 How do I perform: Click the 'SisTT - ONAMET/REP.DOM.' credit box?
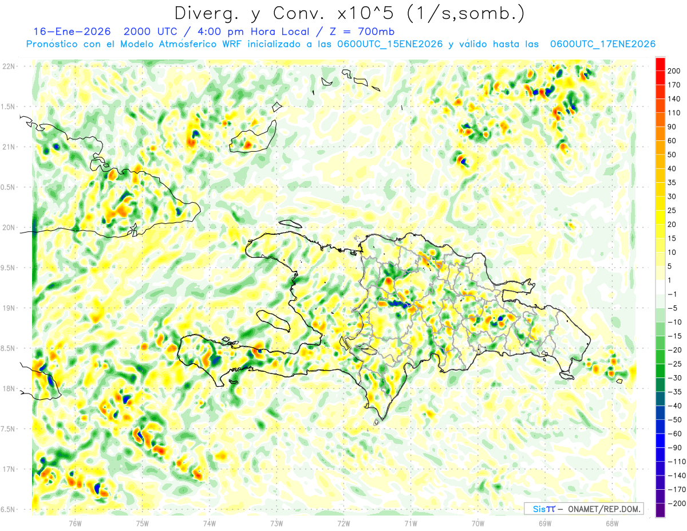pyautogui.click(x=584, y=509)
